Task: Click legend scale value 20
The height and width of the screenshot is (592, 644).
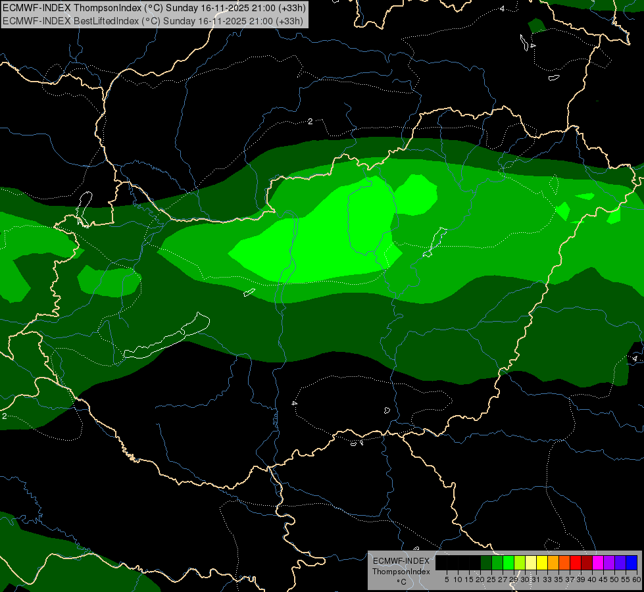Action: [480, 580]
